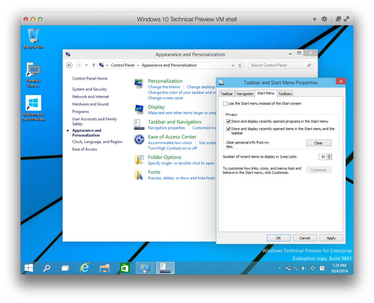Open Hardware and Sound in sidebar
Image resolution: width=374 pixels, height=303 pixels.
pos(90,104)
